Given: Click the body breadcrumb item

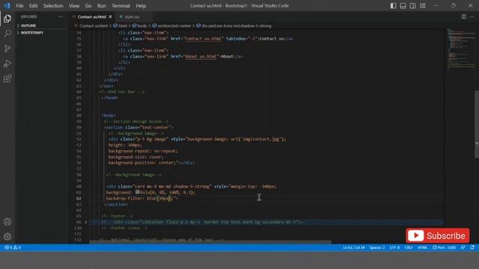Looking at the screenshot, I should pos(140,26).
